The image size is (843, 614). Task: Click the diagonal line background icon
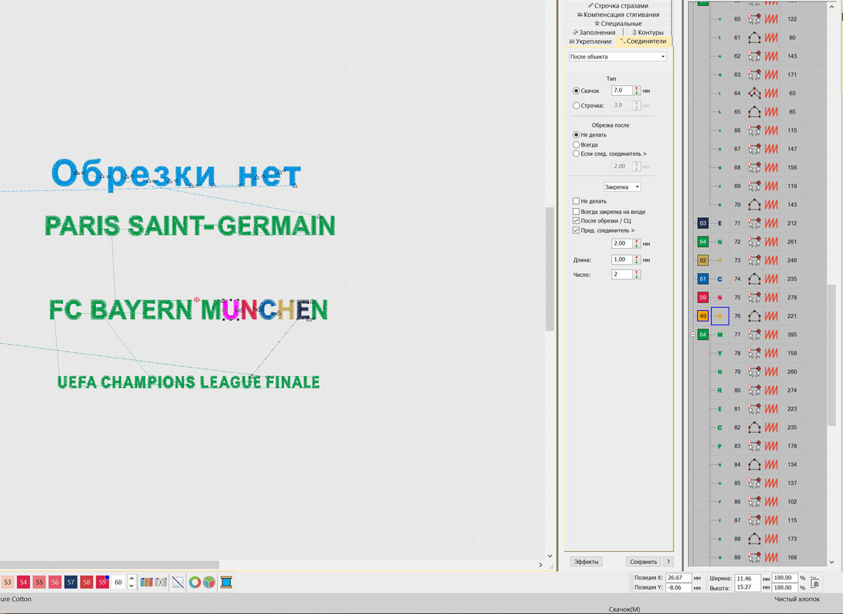[178, 582]
